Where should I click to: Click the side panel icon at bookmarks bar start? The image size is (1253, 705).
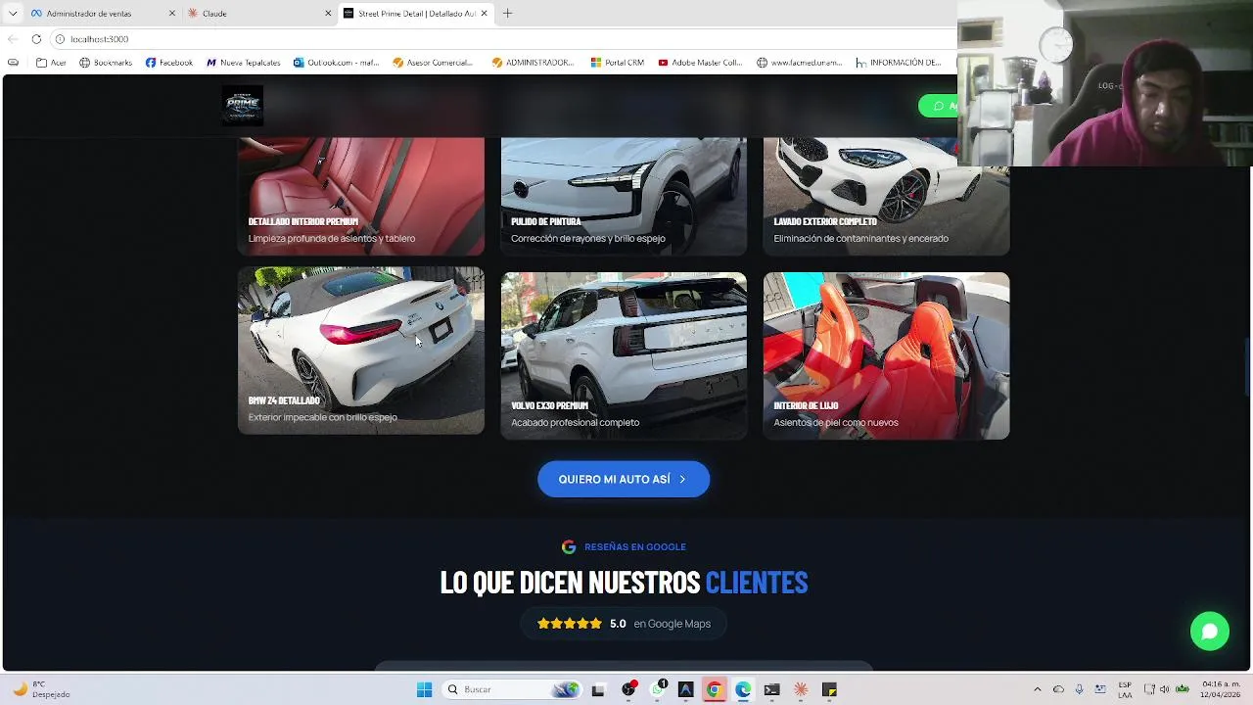coord(13,63)
